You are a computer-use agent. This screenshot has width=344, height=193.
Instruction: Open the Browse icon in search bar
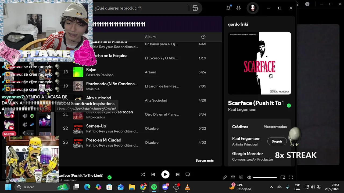[195, 8]
